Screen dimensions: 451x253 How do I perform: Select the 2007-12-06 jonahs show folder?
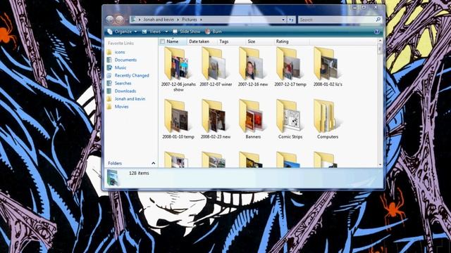(178, 69)
